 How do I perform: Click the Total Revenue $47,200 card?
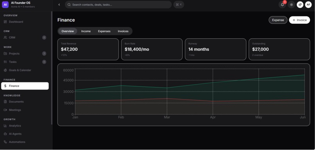pos(88,49)
